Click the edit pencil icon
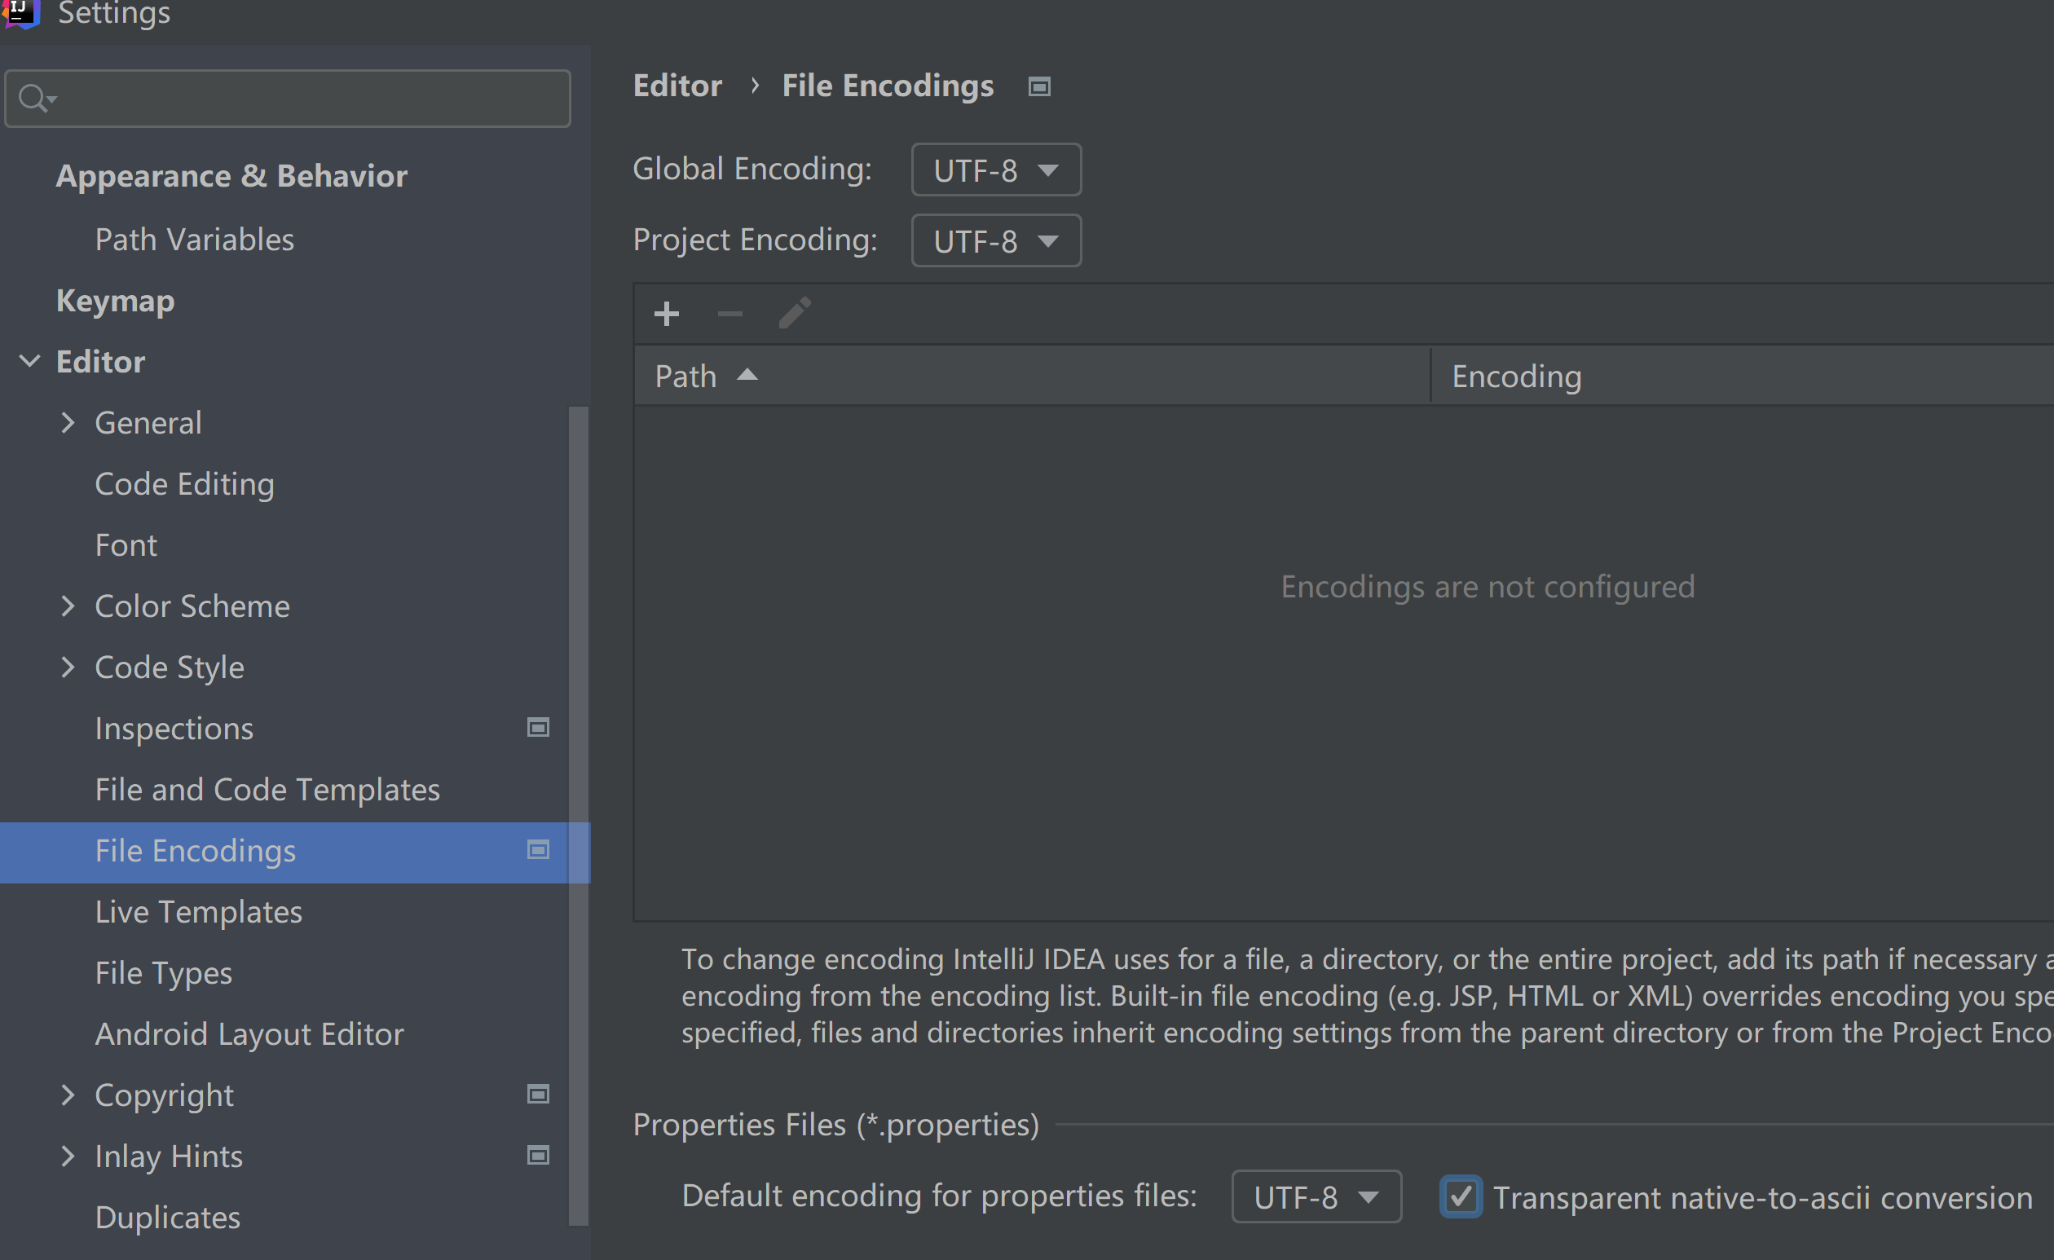 point(795,313)
